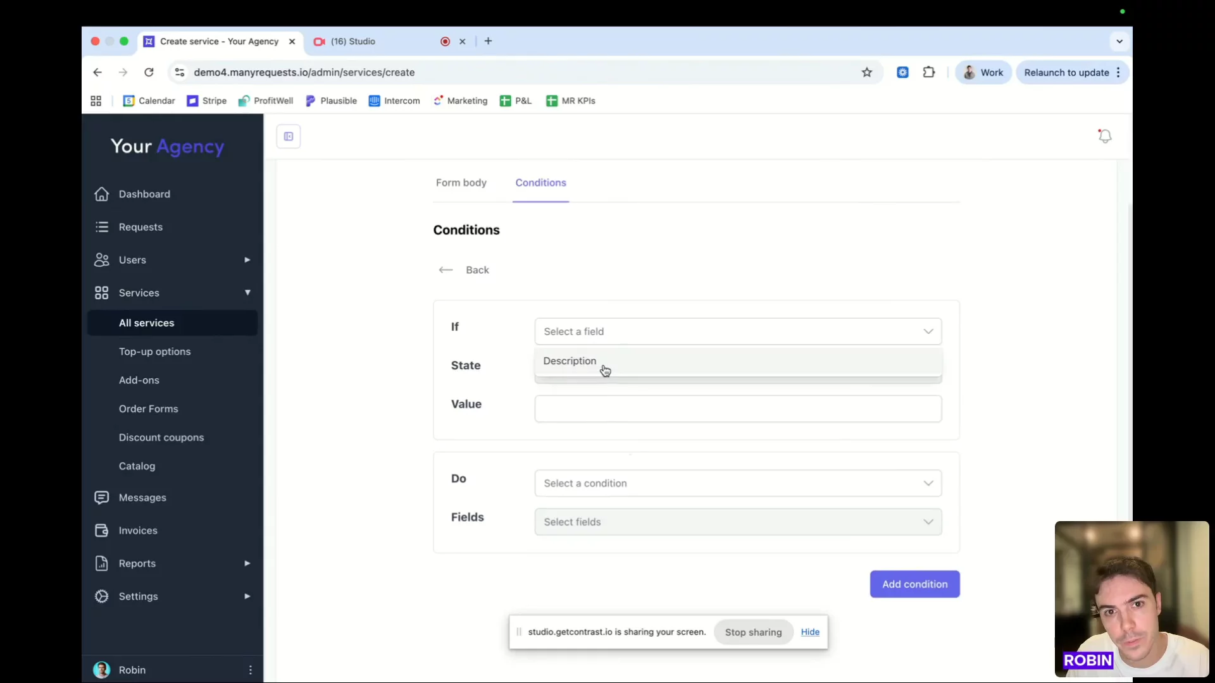Open the browser extensions puzzle icon
Viewport: 1215px width, 683px height.
(x=929, y=73)
